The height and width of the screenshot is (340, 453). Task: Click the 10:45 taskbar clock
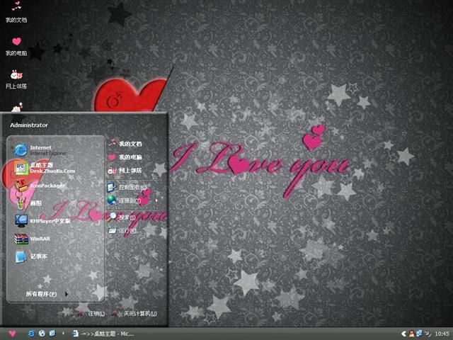click(442, 334)
